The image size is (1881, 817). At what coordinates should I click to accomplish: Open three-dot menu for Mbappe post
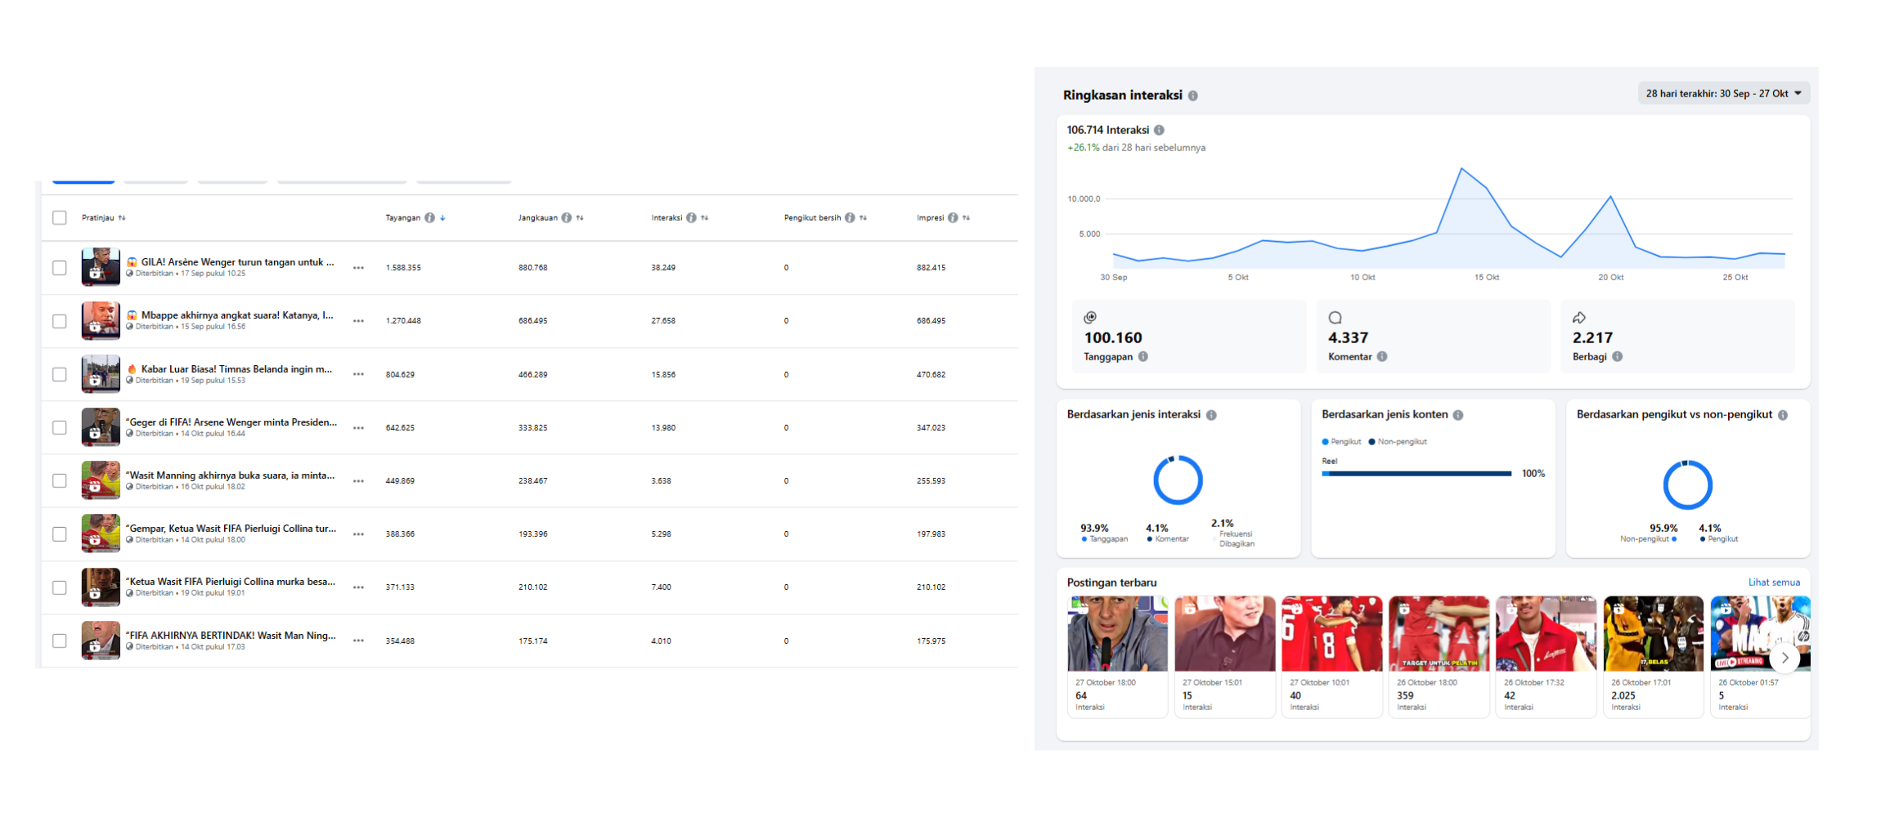click(x=358, y=321)
